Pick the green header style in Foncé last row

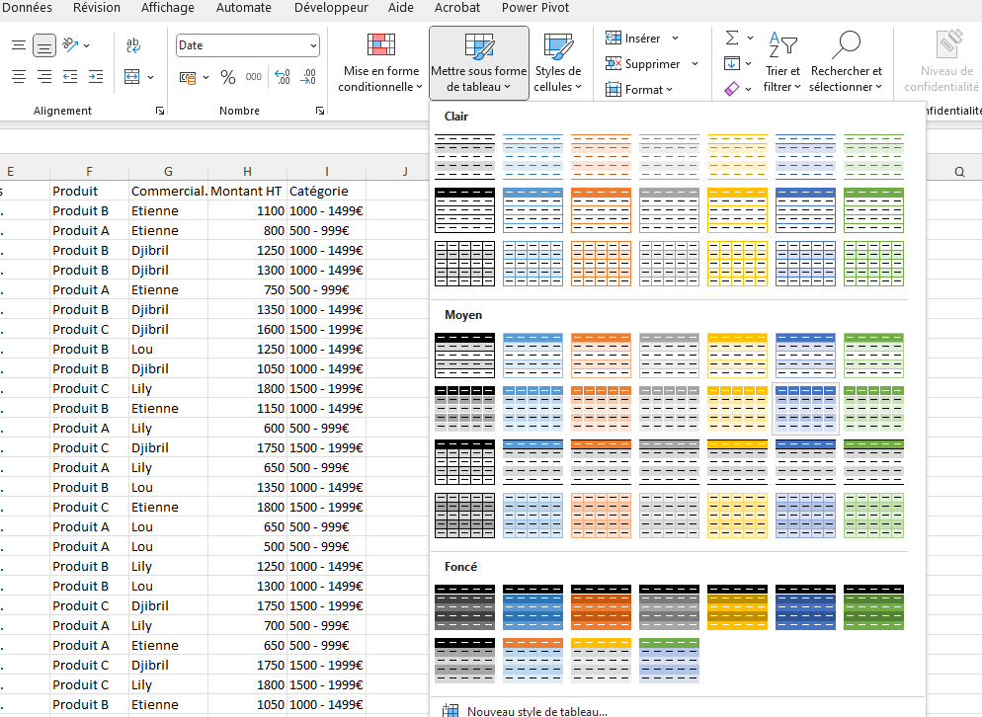[x=669, y=661]
